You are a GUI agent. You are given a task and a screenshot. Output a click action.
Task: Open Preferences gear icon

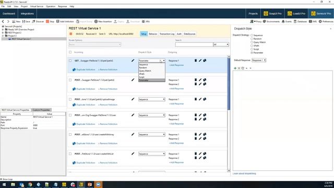click(x=326, y=21)
